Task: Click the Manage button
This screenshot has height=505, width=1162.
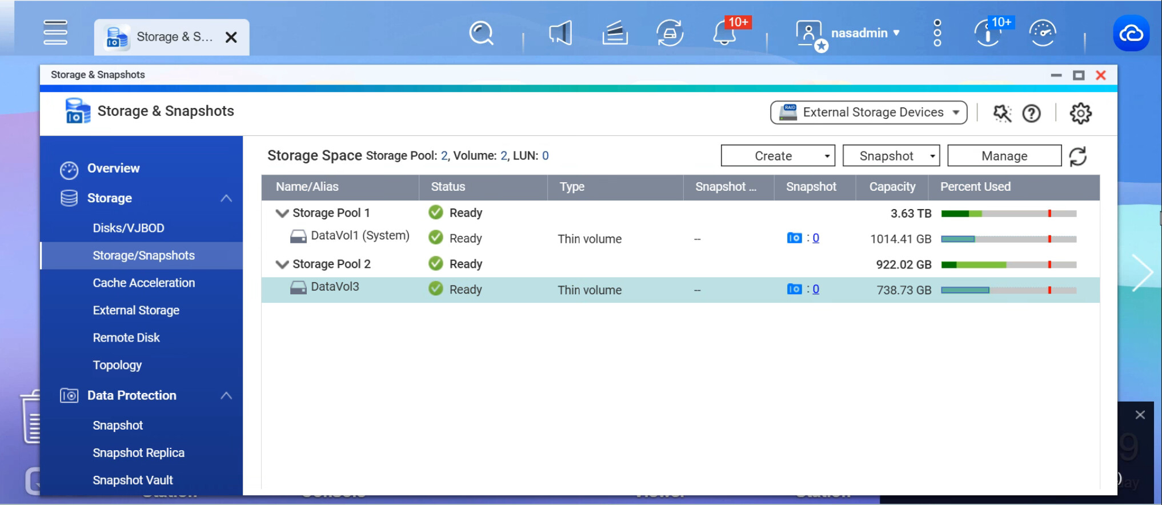Action: click(x=1004, y=156)
